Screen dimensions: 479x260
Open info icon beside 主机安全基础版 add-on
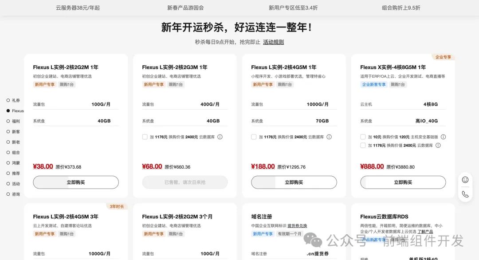(x=443, y=137)
